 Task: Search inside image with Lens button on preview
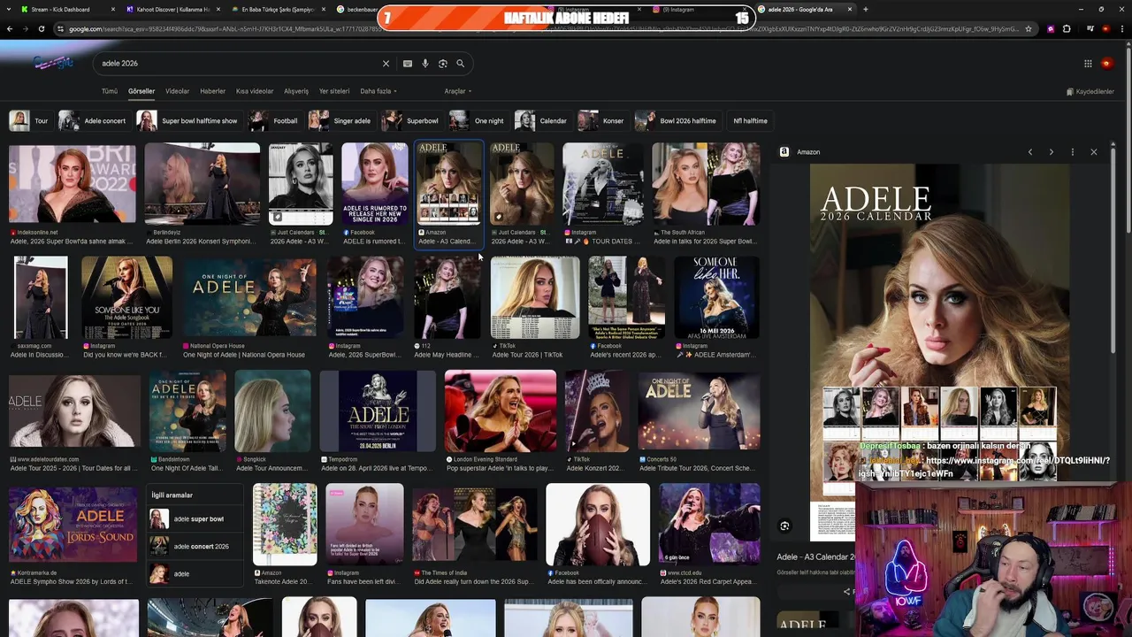click(x=784, y=526)
